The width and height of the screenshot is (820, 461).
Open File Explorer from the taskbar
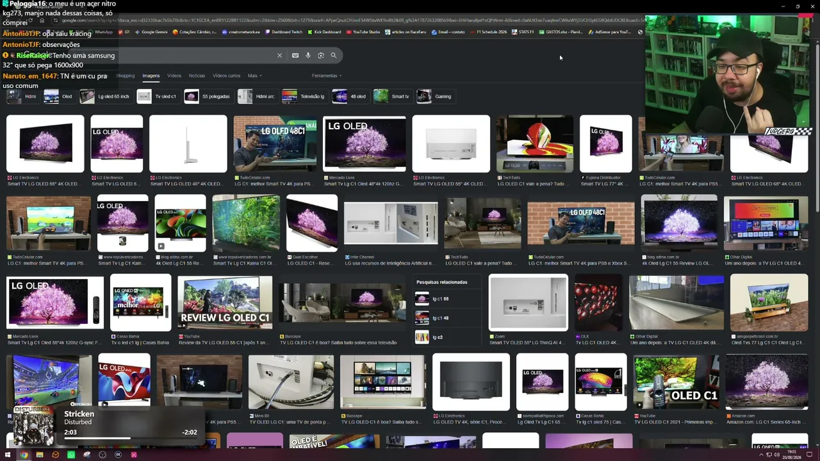coord(40,455)
